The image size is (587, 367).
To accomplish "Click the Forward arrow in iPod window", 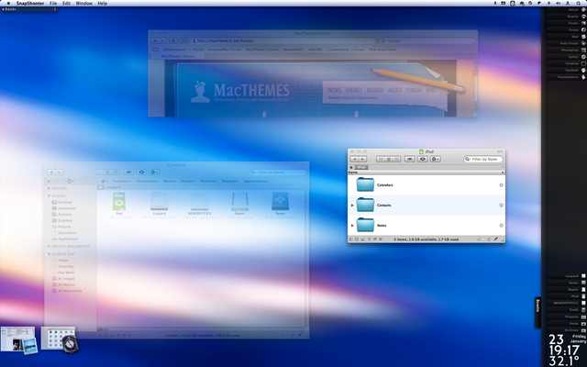I will coord(362,159).
